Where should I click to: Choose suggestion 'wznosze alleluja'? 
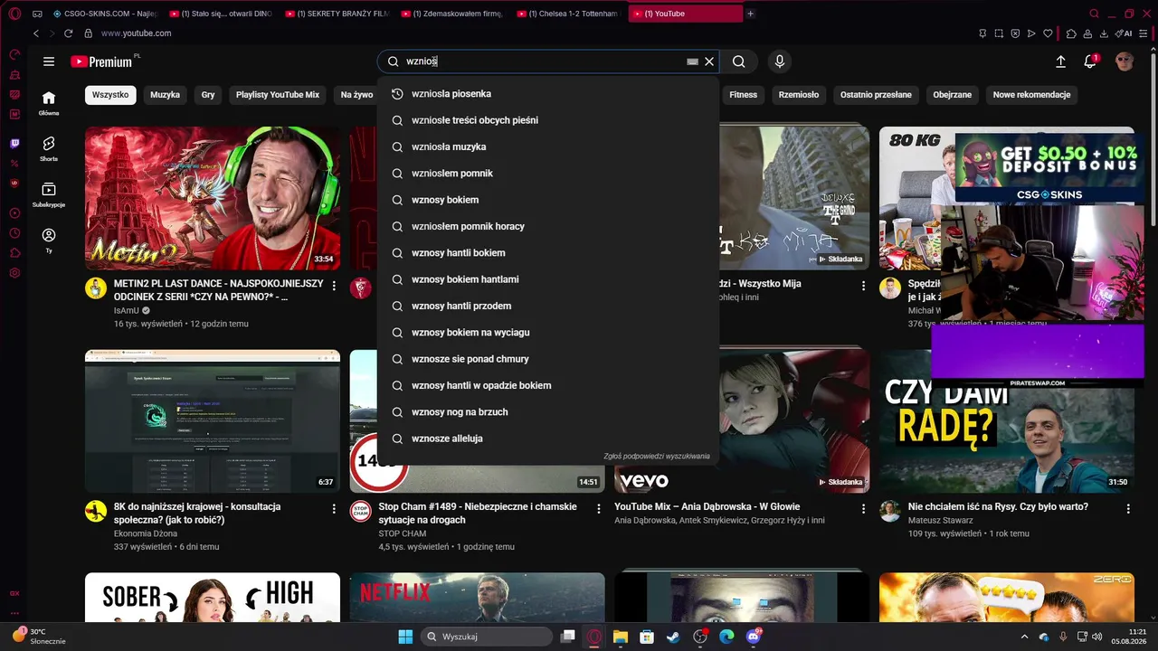coord(548,439)
